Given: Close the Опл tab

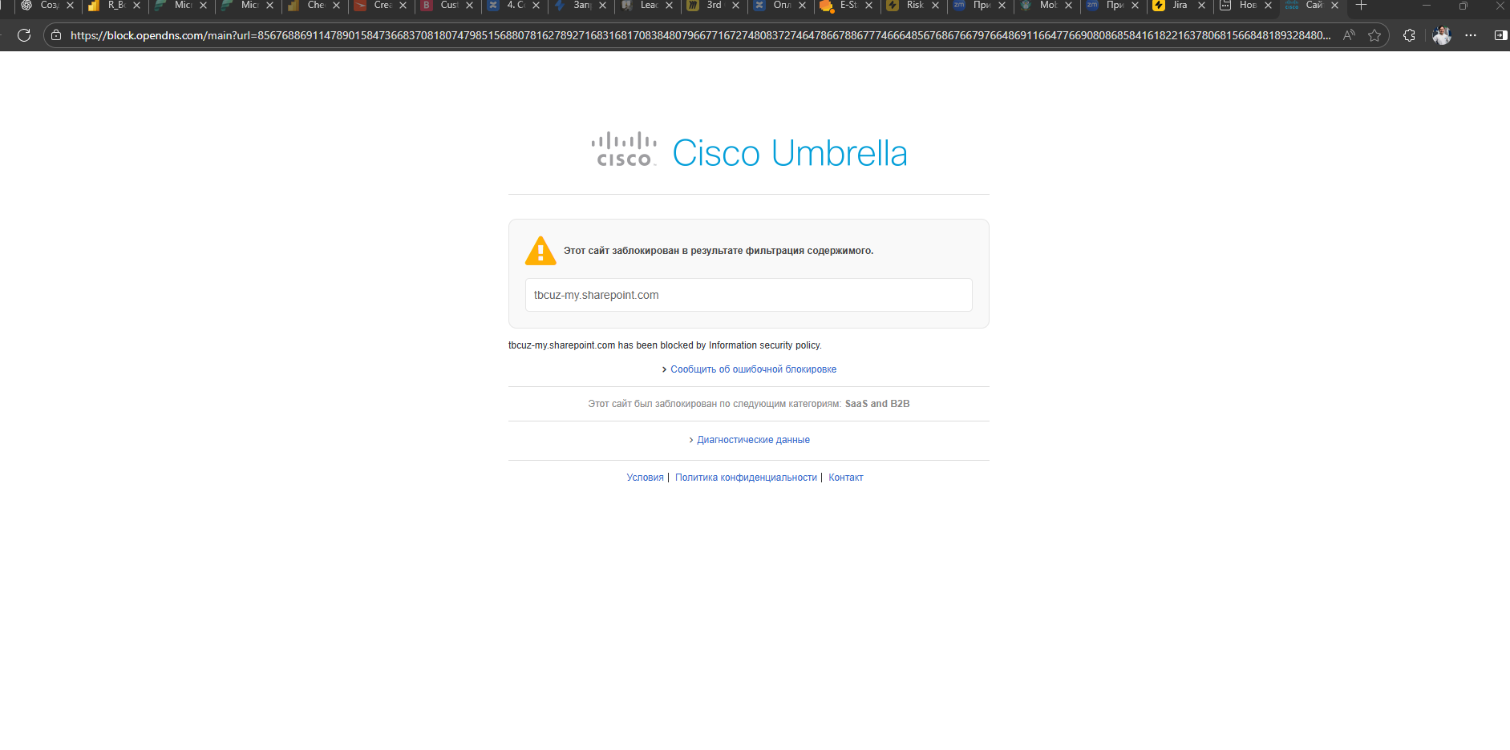Looking at the screenshot, I should pyautogui.click(x=803, y=6).
